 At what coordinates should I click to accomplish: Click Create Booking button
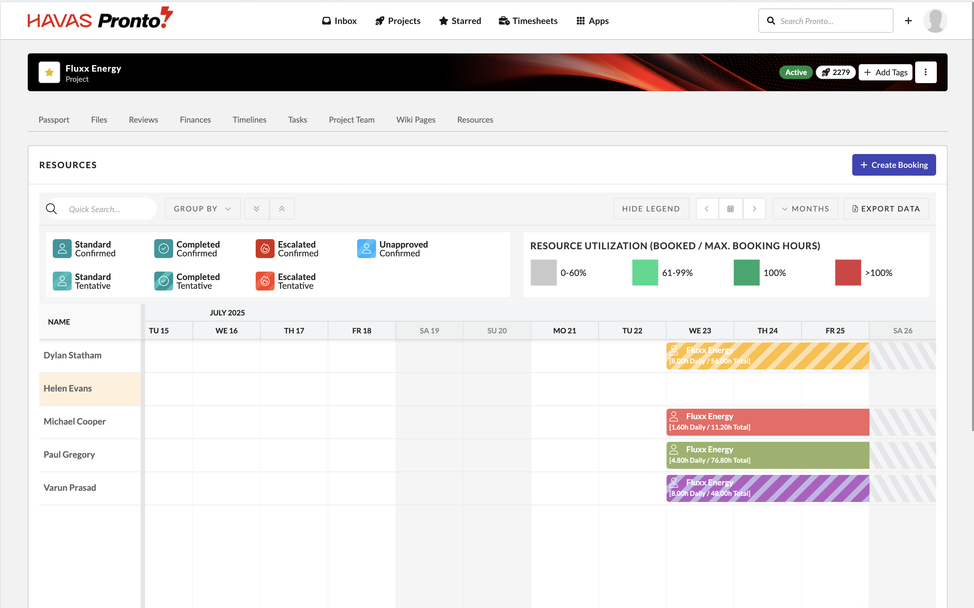(894, 165)
